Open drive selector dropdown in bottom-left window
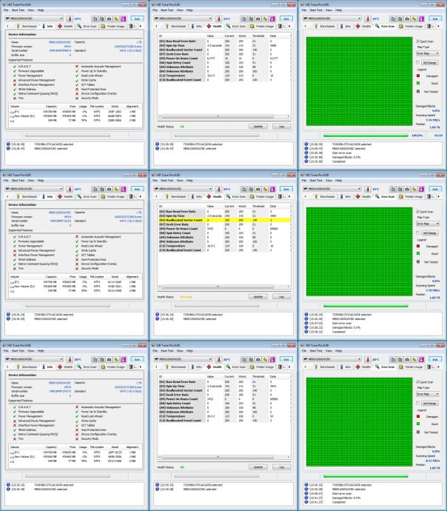The height and width of the screenshot is (511, 447). pyautogui.click(x=34, y=359)
